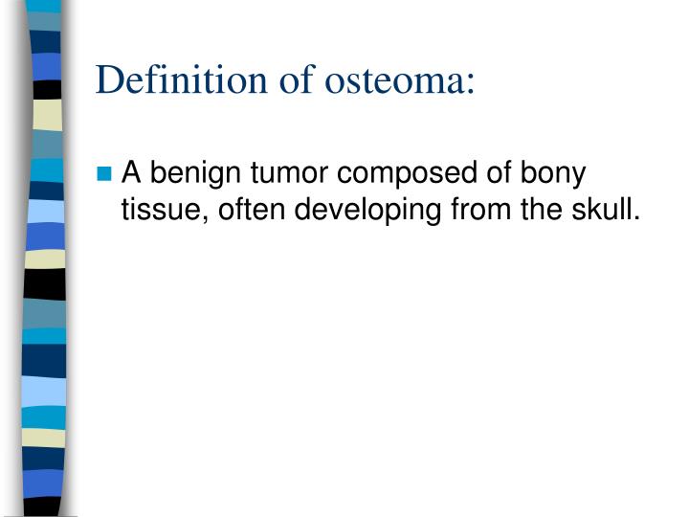Click the topmost black block in the stripe
The height and width of the screenshot is (517, 689).
(x=48, y=90)
